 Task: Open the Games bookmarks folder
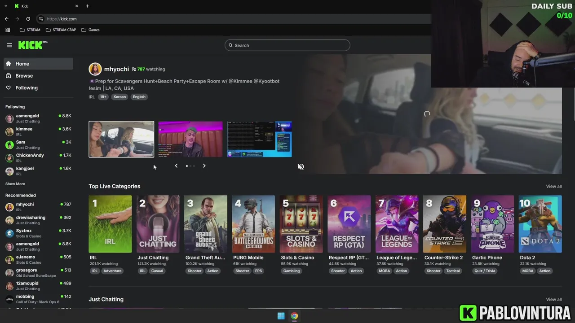[x=91, y=30]
